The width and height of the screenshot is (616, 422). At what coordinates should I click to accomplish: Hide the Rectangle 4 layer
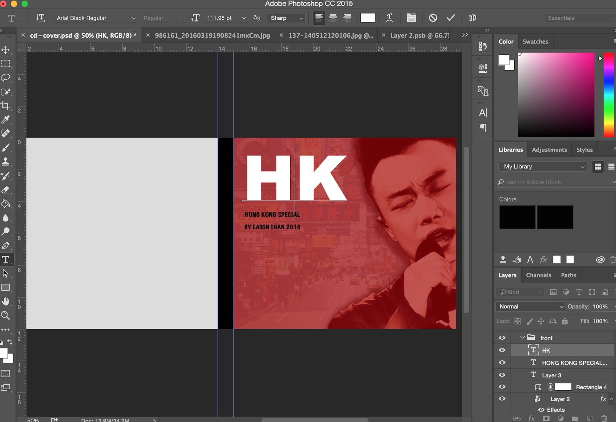click(502, 387)
